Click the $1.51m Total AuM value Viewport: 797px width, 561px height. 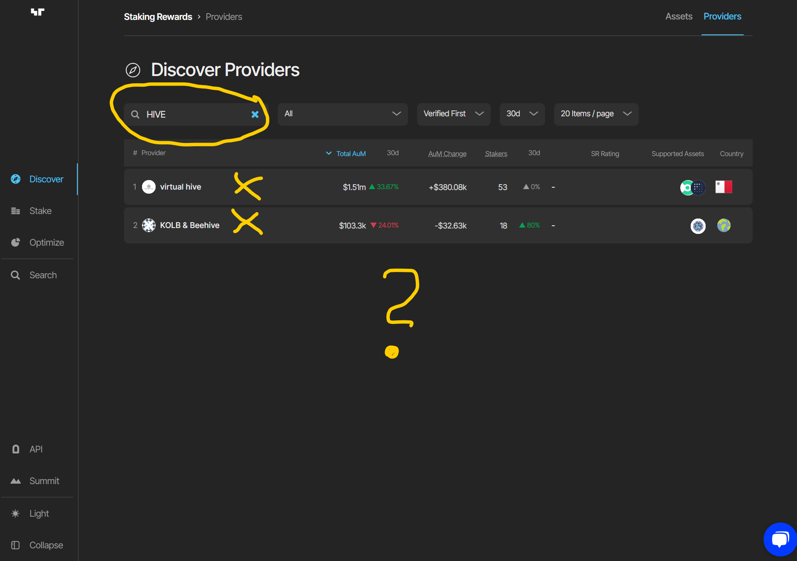(354, 187)
